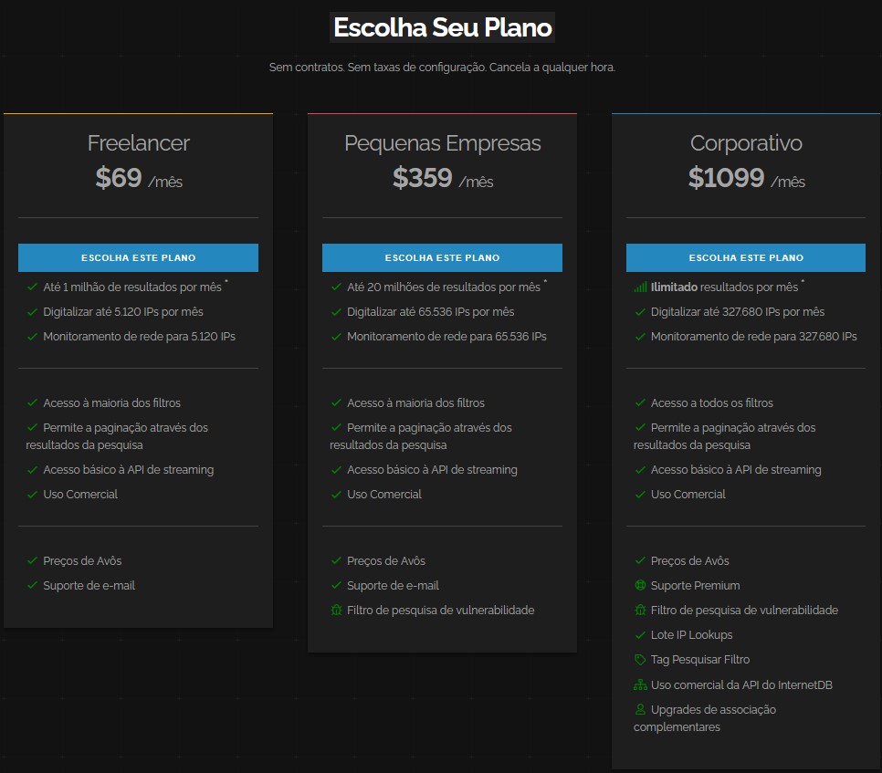
Task: Choose the Corporativo plan button
Action: tap(745, 257)
